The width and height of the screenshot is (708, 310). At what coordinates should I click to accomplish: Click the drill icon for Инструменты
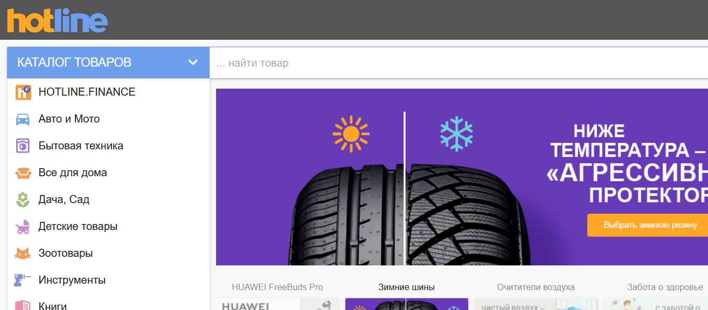click(23, 280)
